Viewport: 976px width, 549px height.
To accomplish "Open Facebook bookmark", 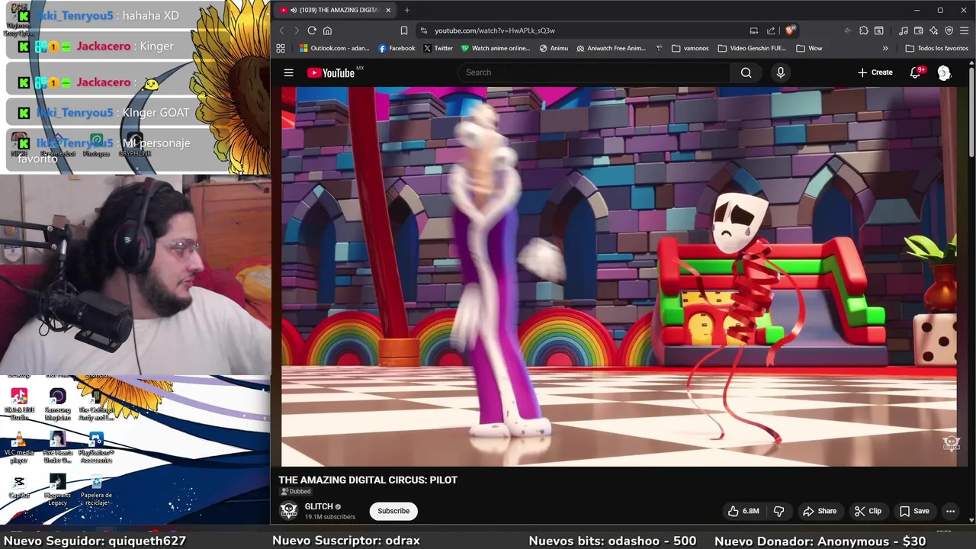I will 396,48.
